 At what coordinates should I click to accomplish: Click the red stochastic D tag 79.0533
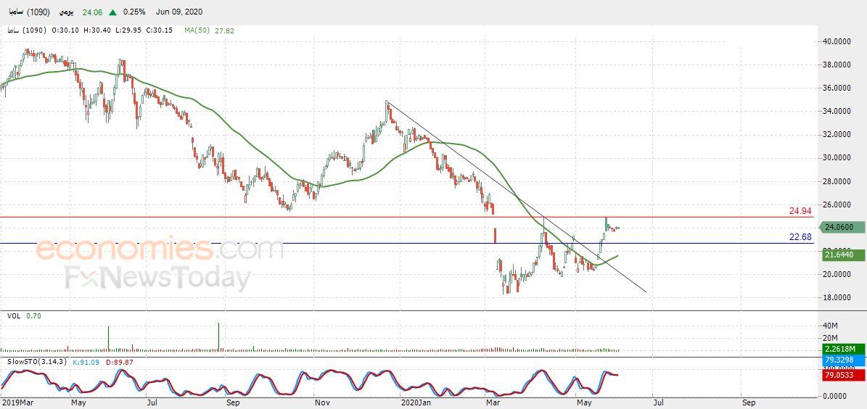pyautogui.click(x=839, y=374)
